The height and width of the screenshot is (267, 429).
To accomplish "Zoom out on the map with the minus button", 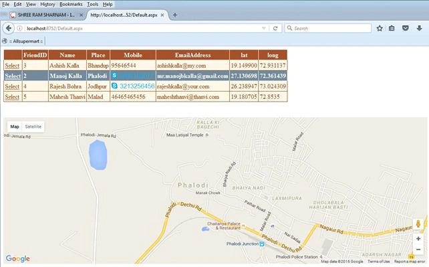I will coord(418,250).
